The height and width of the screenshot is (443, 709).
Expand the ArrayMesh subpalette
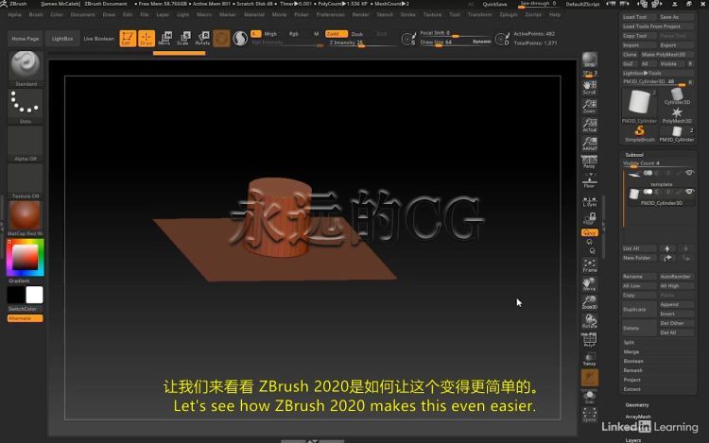point(638,417)
